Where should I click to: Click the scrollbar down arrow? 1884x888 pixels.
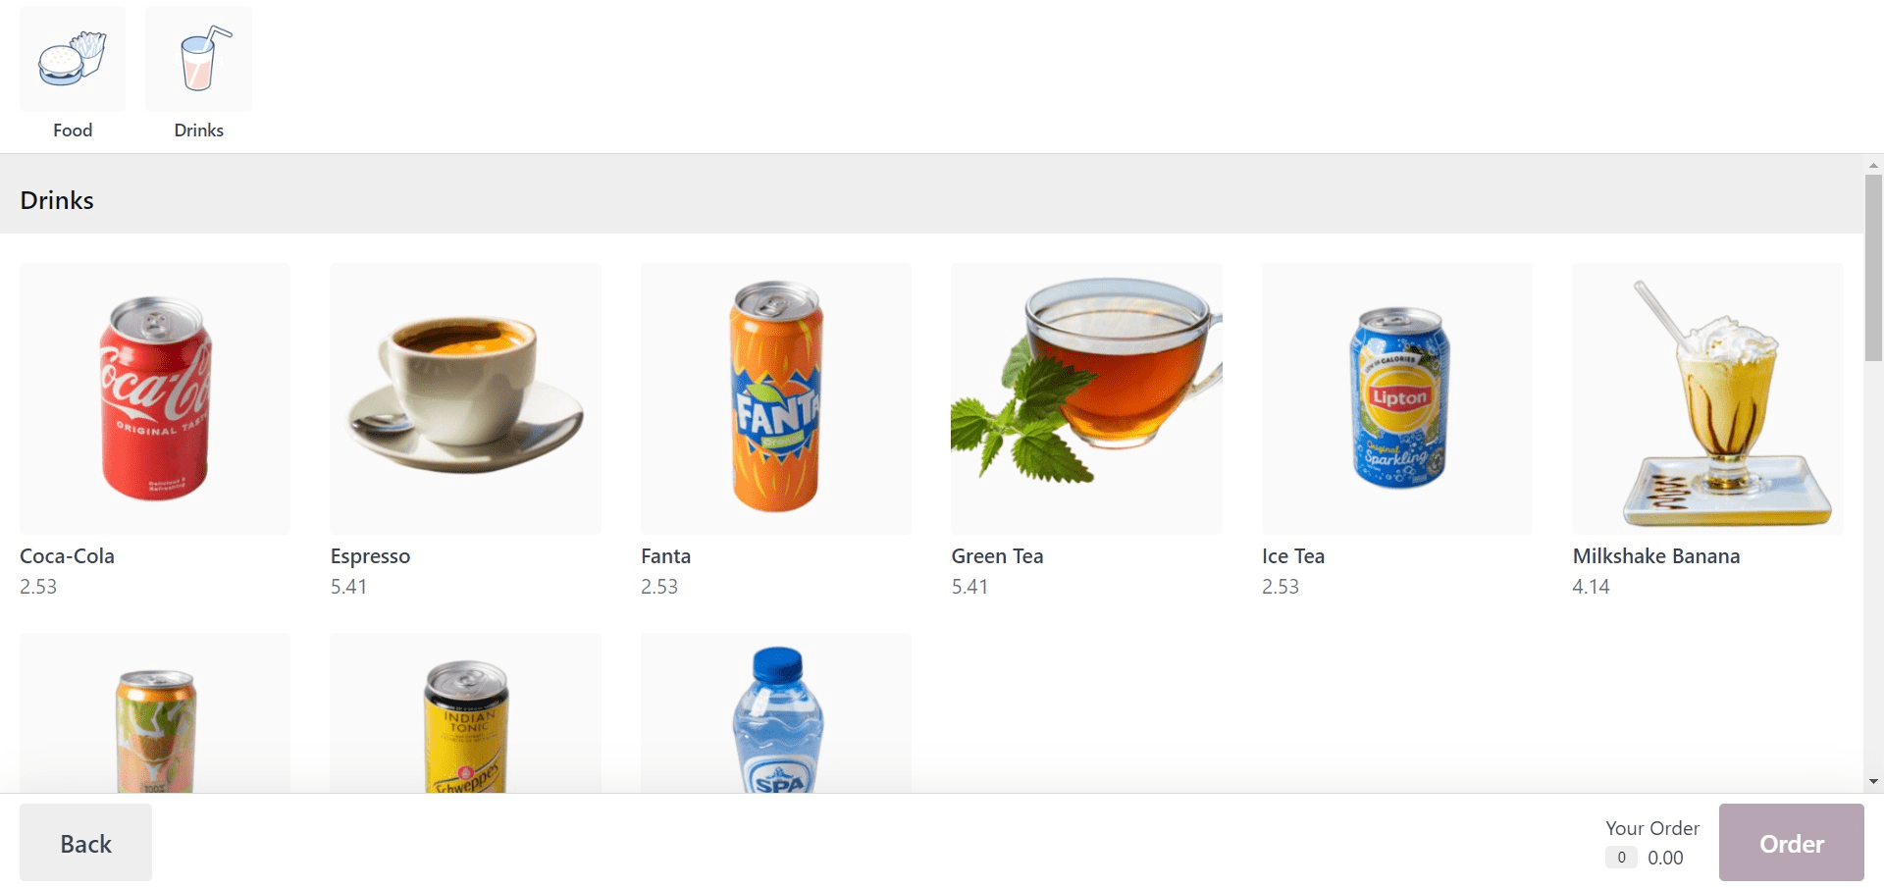tap(1873, 782)
